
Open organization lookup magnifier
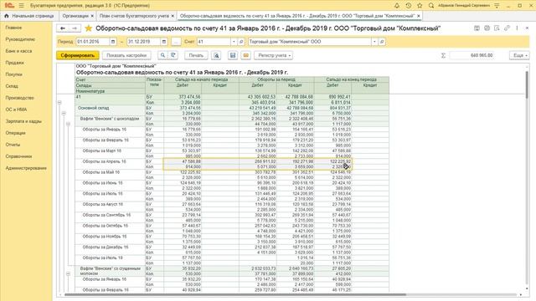click(x=382, y=42)
